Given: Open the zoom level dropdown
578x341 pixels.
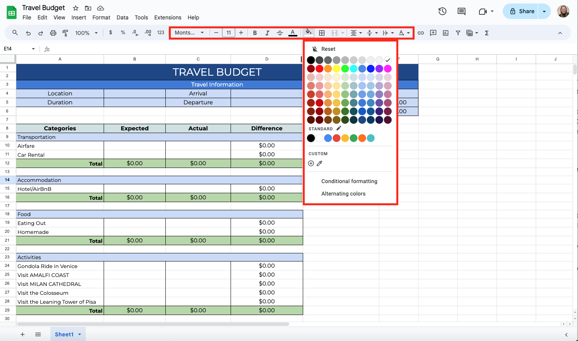Looking at the screenshot, I should coord(86,33).
